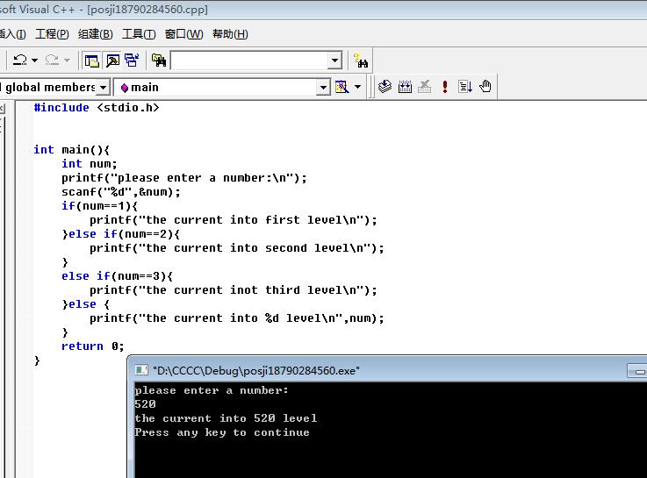Toggle the Workspace window icon

(91, 61)
